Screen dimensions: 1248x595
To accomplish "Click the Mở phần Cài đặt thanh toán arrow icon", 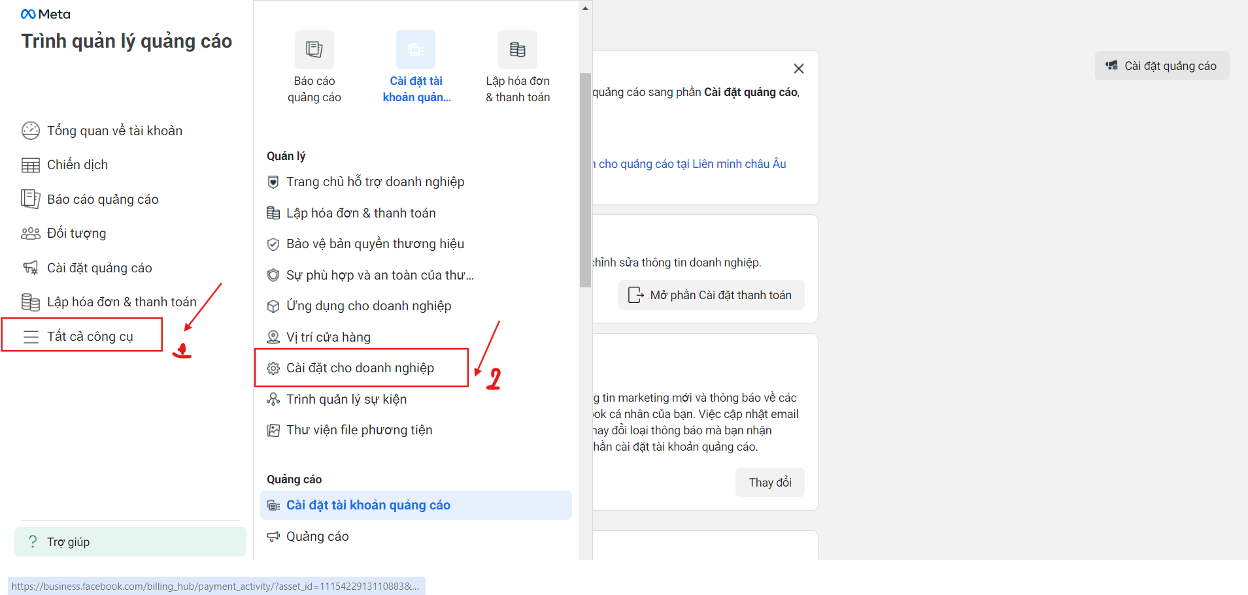I will point(635,295).
